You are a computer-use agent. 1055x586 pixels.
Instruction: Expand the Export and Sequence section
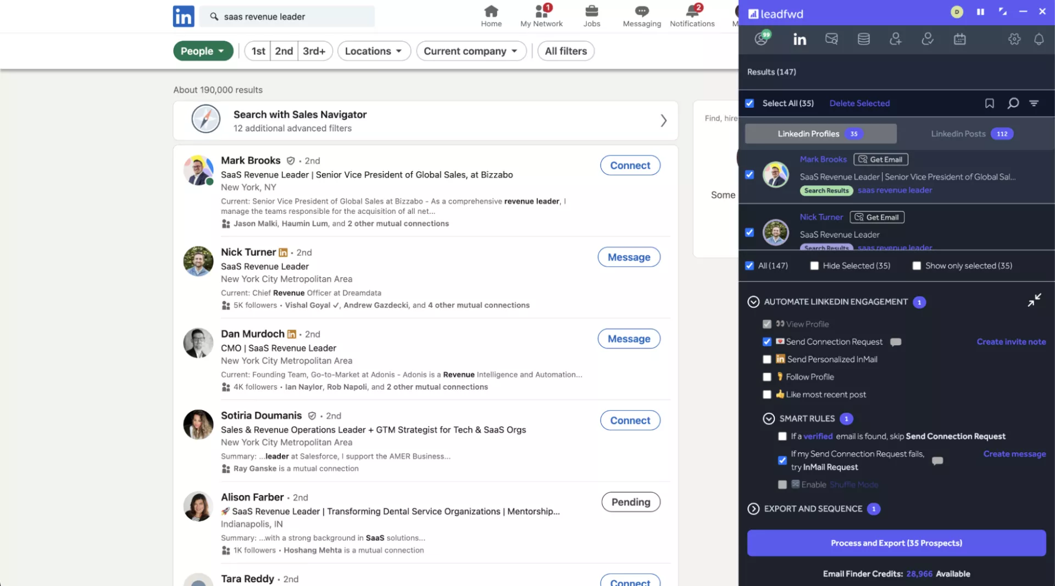(753, 509)
